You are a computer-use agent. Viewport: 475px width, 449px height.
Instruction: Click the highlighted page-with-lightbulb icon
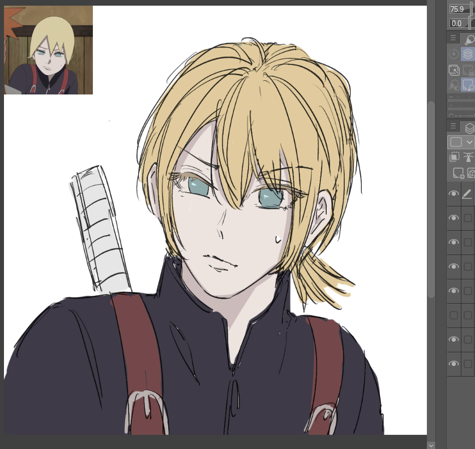468,85
